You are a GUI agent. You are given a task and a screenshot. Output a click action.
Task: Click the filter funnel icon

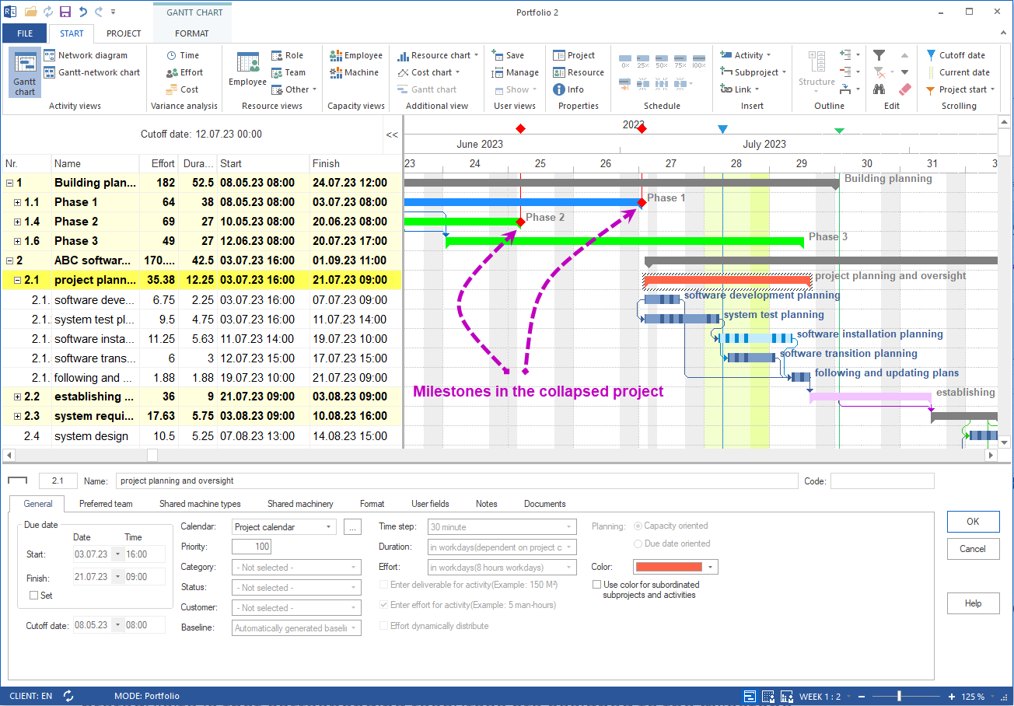point(879,55)
